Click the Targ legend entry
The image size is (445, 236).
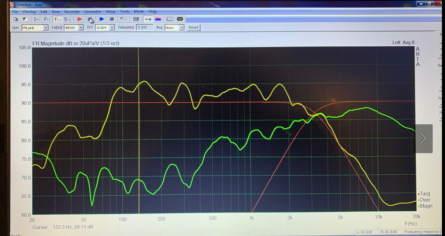coord(424,194)
